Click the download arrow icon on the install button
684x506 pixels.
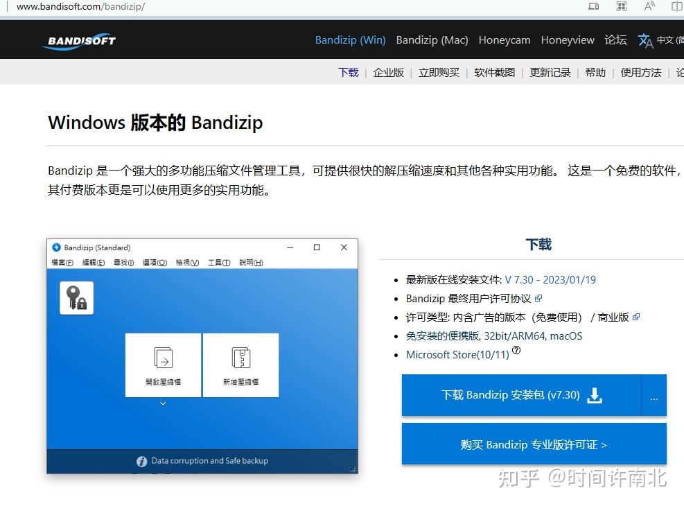point(594,395)
